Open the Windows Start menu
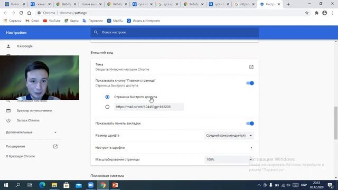The height and width of the screenshot is (190, 338). pos(6,185)
